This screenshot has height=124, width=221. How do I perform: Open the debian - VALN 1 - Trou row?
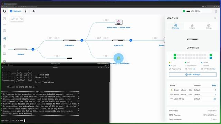pos(193,94)
